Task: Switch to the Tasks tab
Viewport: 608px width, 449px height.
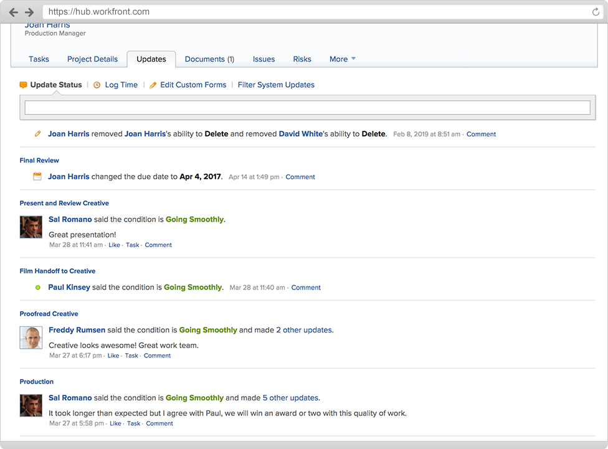Action: pos(39,59)
